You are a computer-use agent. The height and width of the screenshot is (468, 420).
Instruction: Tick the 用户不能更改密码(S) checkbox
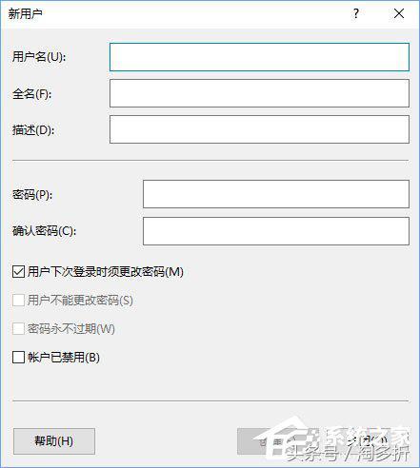[18, 300]
